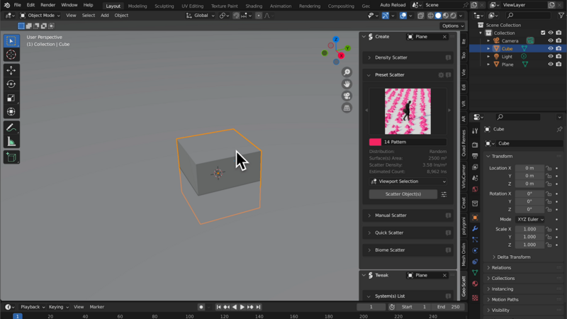Image resolution: width=567 pixels, height=319 pixels.
Task: Clear the Plane emitter in Create panel
Action: pos(444,37)
